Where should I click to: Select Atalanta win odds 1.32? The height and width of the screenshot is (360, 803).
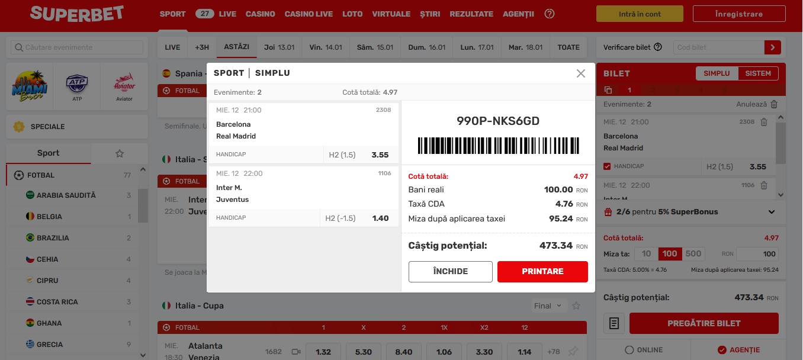point(323,352)
